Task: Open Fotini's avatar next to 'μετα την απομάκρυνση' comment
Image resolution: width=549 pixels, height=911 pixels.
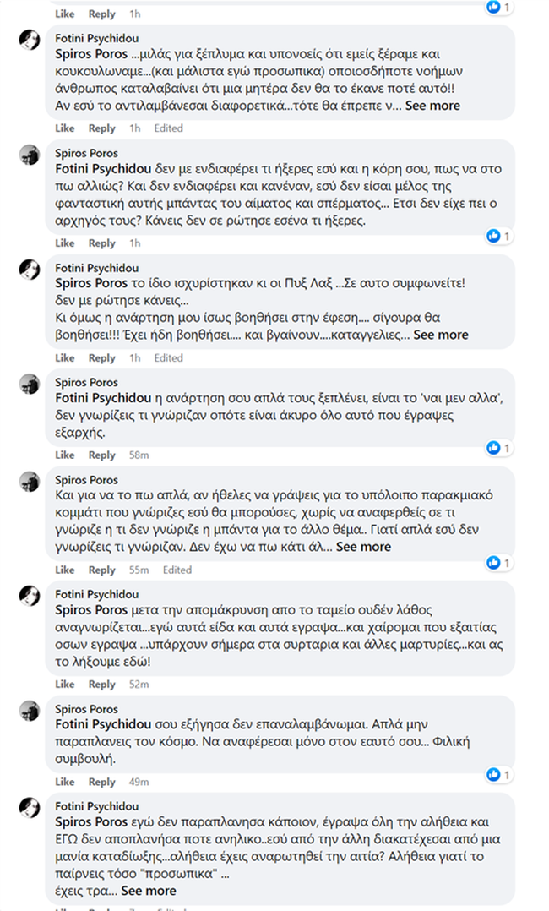Action: click(x=30, y=595)
